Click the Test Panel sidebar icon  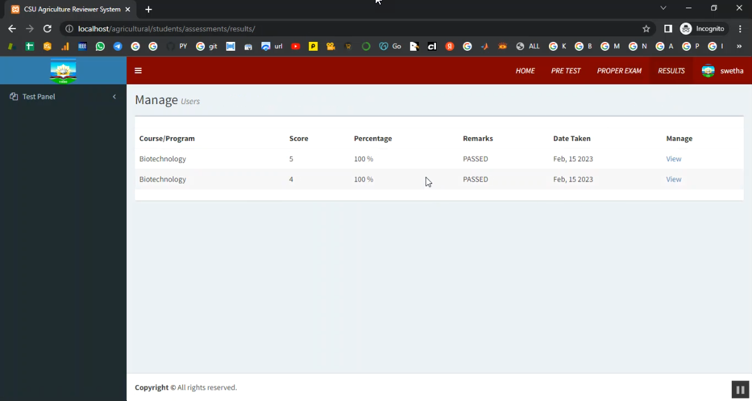pos(13,96)
